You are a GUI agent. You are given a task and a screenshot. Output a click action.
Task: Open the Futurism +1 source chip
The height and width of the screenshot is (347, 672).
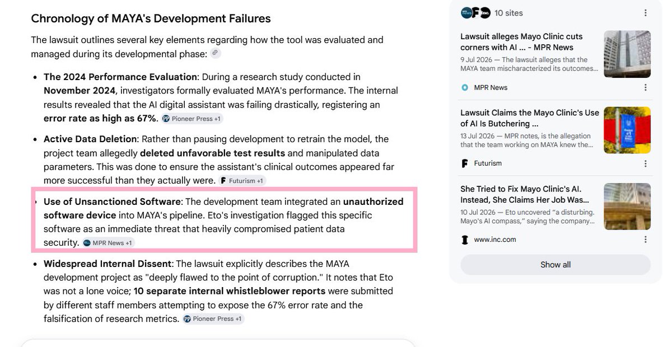click(242, 181)
